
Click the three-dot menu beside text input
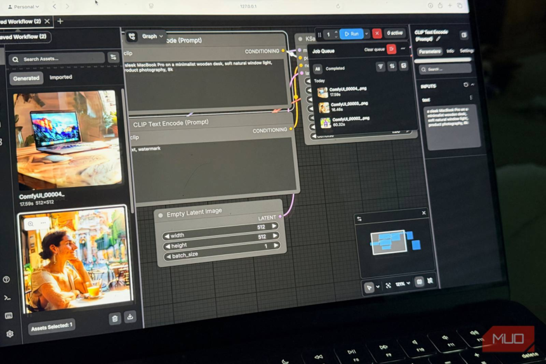(471, 98)
